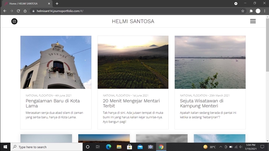Open the hamburger navigation menu
269x151 pixels.
pyautogui.click(x=253, y=21)
